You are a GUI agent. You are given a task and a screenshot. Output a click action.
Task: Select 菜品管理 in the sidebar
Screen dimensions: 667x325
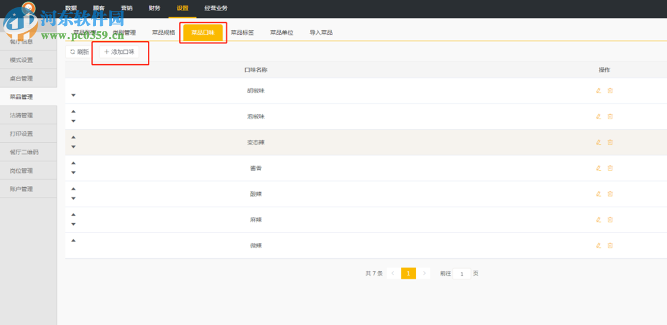[28, 97]
